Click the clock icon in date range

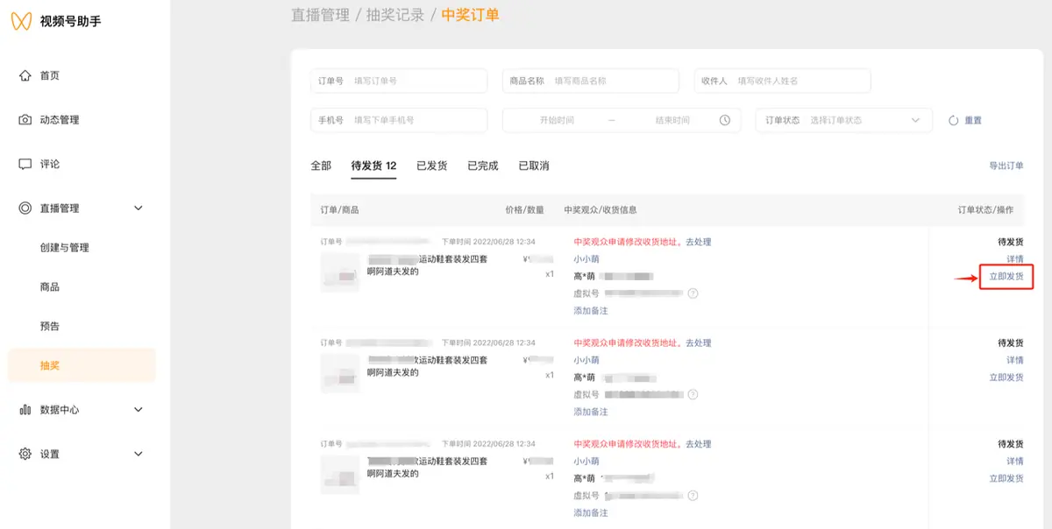724,120
